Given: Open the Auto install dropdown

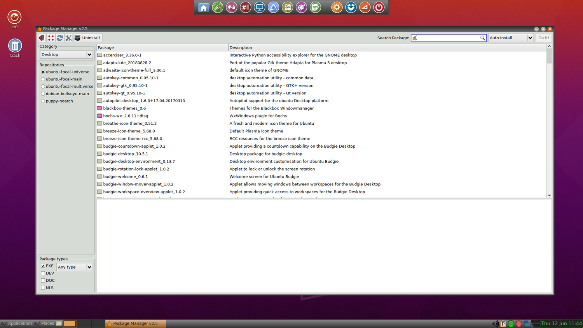Looking at the screenshot, I should (511, 38).
